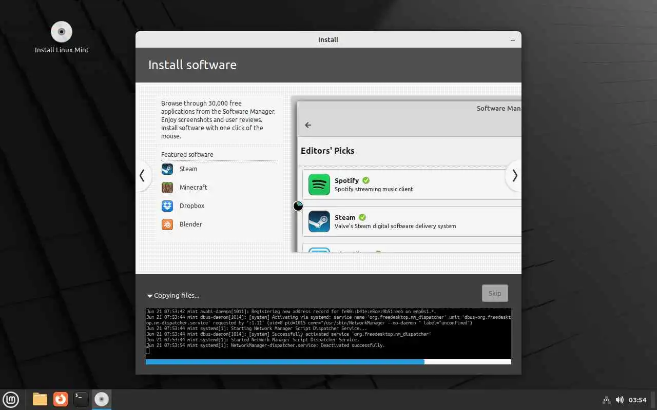
Task: Open the Terminal from the taskbar
Action: coord(81,399)
